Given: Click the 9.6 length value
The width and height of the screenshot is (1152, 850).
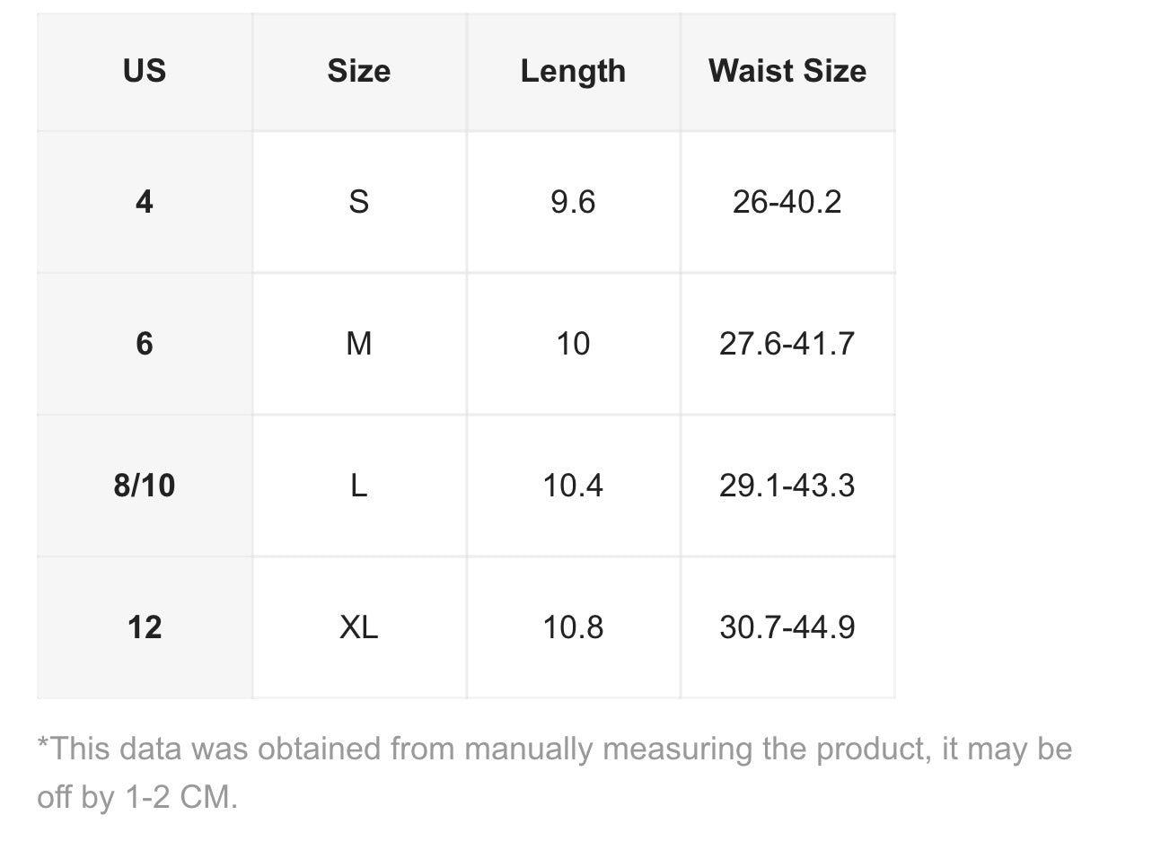Looking at the screenshot, I should 573,202.
